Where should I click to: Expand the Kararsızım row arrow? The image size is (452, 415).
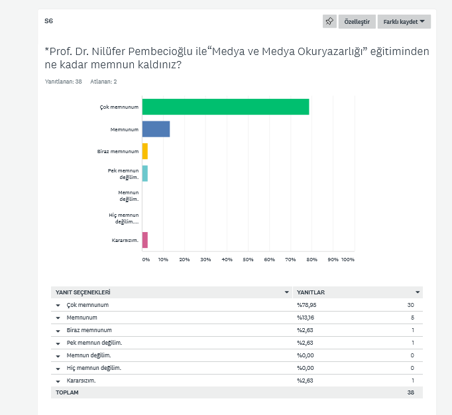pyautogui.click(x=58, y=381)
